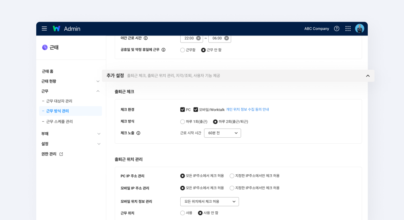Viewport: 404px width, 220px height.
Task: Expand the 설정 menu
Action: point(99,144)
